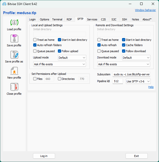Screen dimensions: 159x162
Task: Click the New profile icon
Action: pyautogui.click(x=14, y=71)
